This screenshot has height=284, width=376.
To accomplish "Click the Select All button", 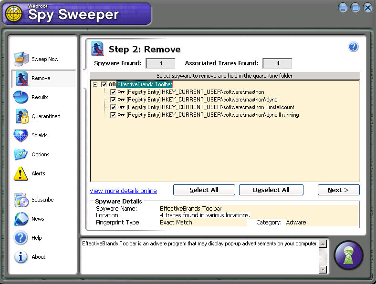I will click(x=204, y=190).
